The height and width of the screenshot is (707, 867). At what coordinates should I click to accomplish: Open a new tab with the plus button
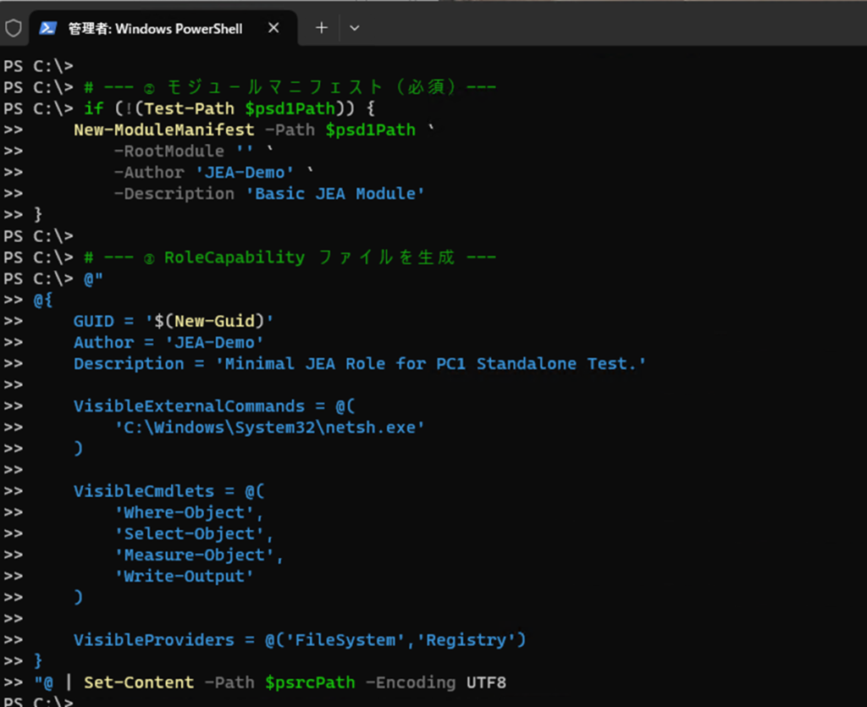[x=322, y=28]
